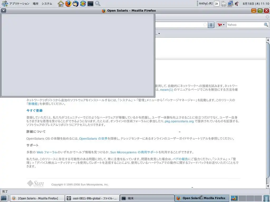The image size is (270, 202).
Task: Launch Thunderbird mail from the top panel
Action: (75, 4)
